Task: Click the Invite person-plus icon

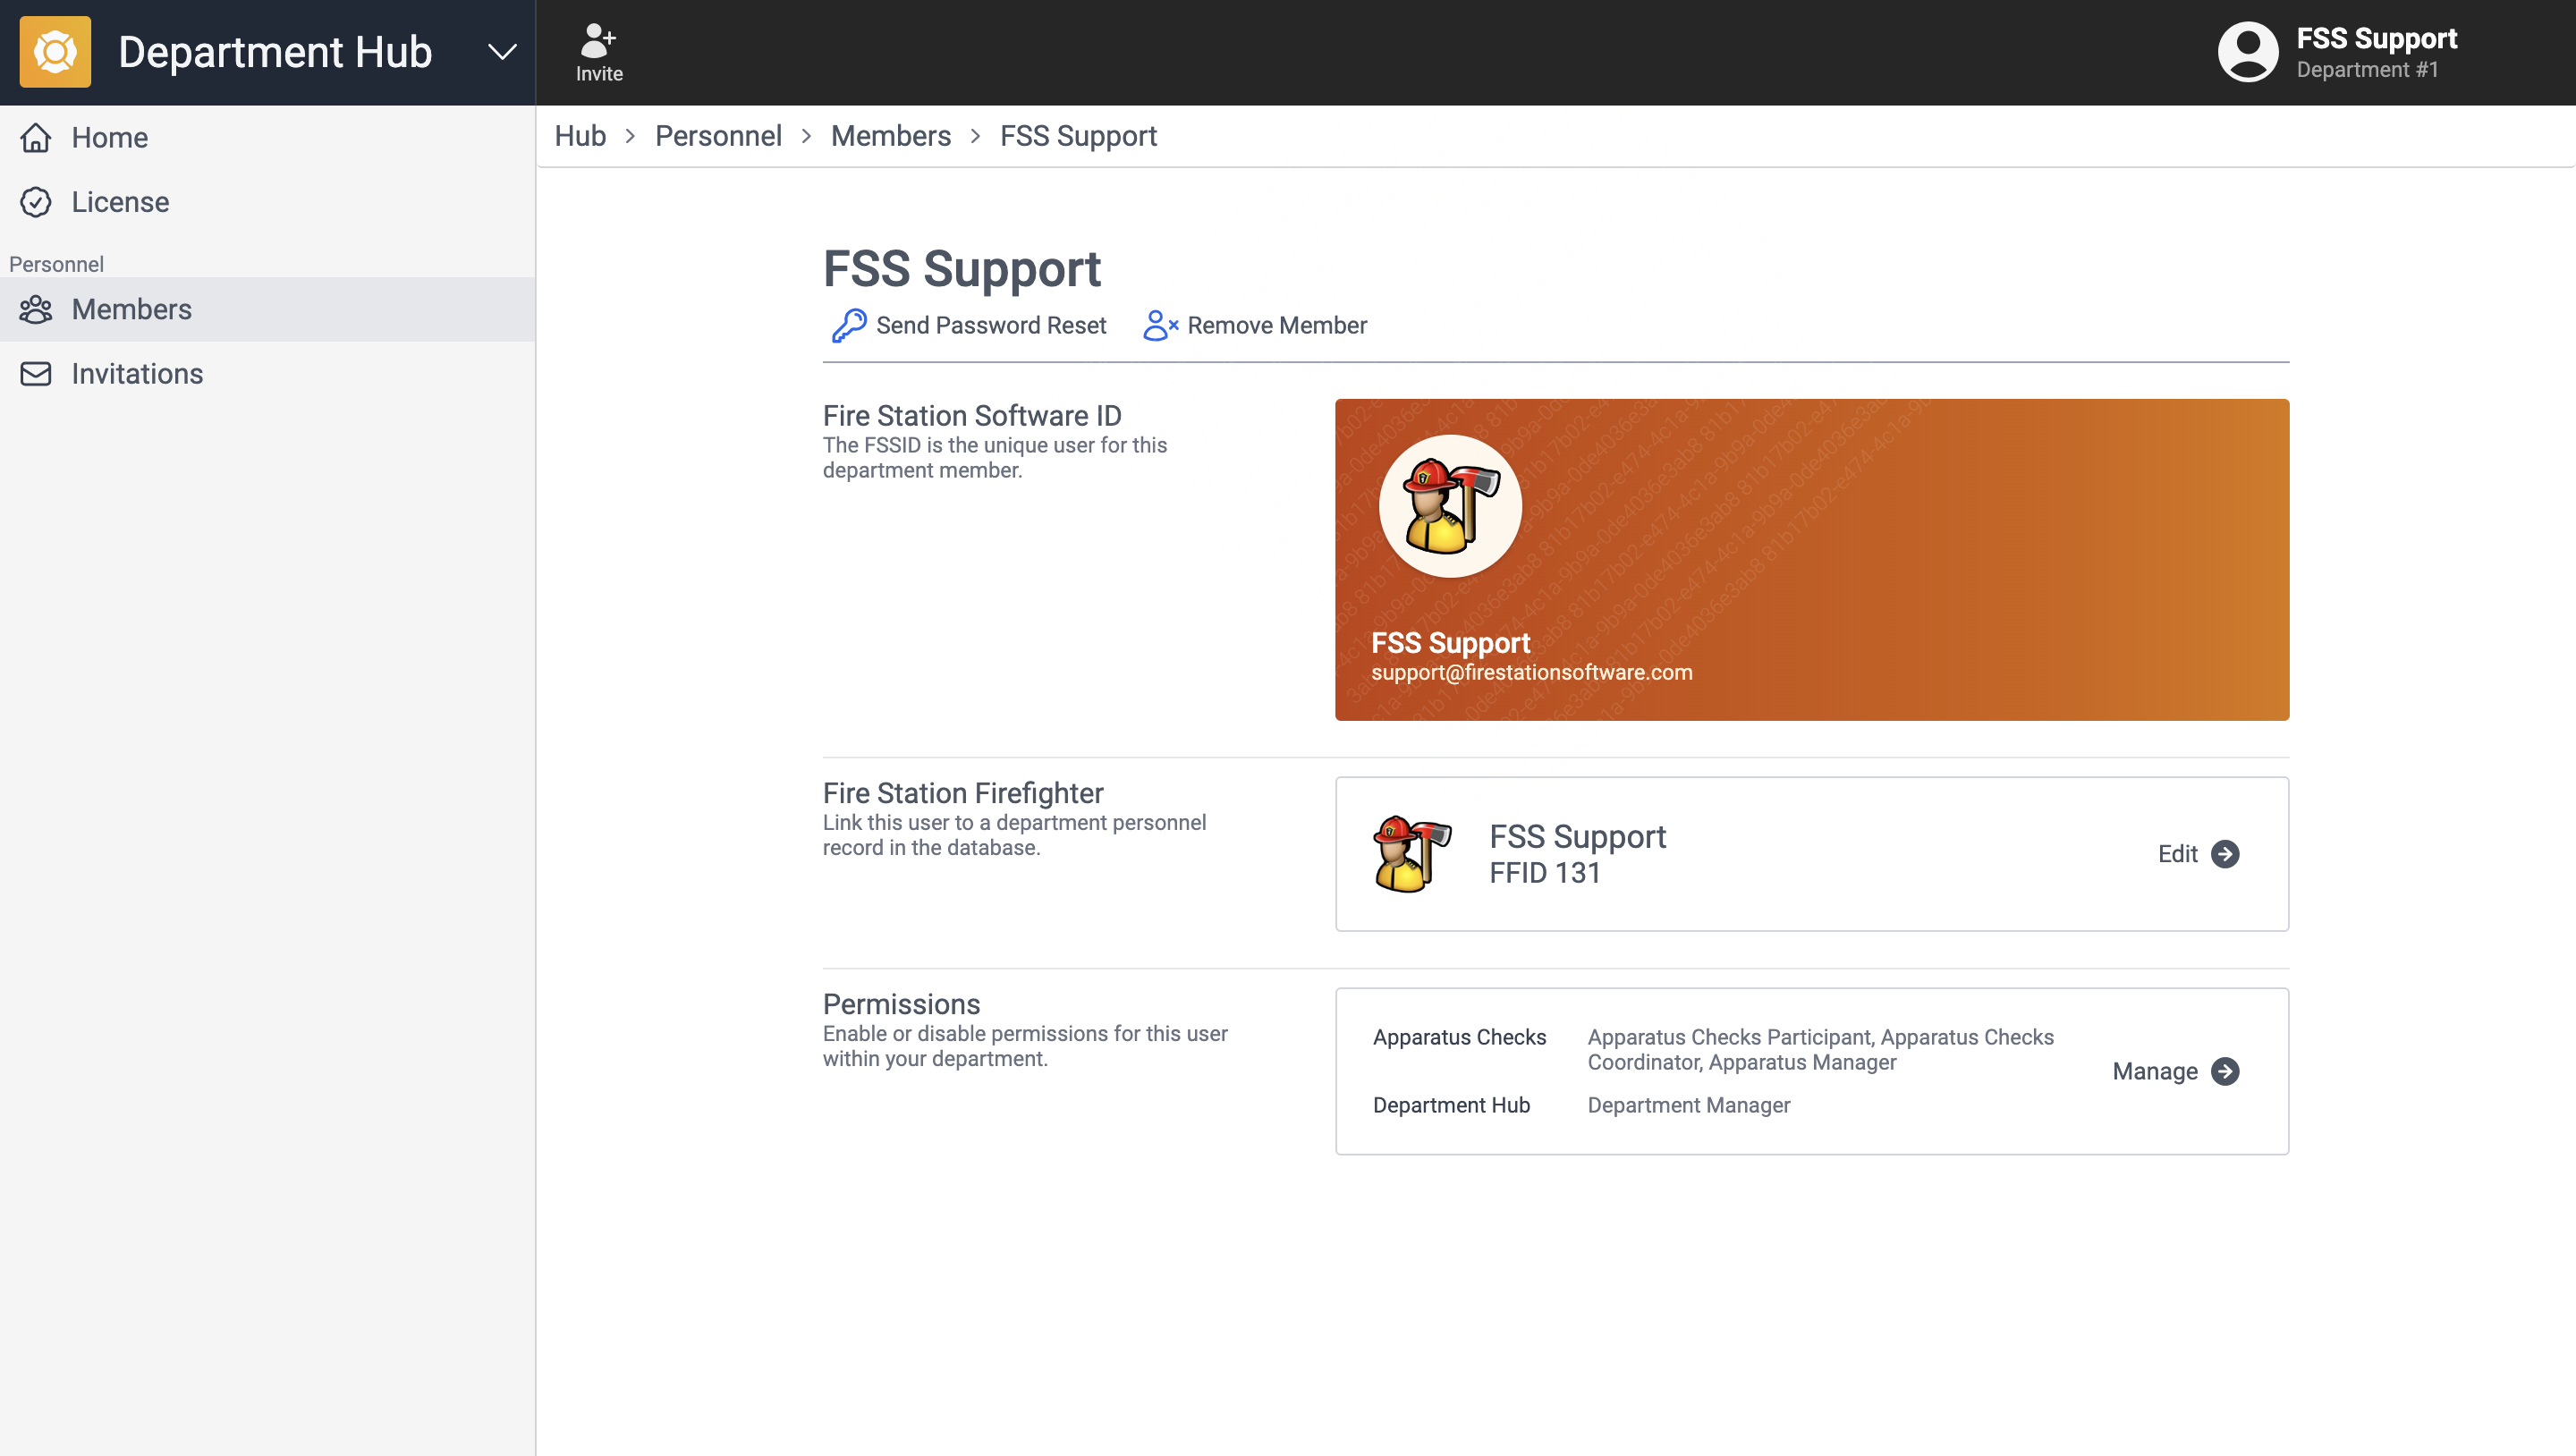Action: [598, 41]
